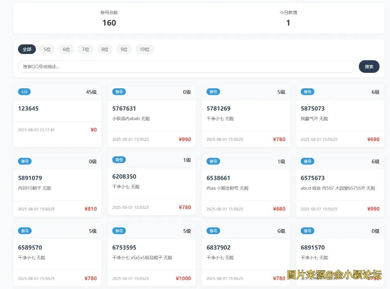The height and width of the screenshot is (289, 390).
Task: Click the ¥1000 price on card 6753595
Action: pos(183,278)
